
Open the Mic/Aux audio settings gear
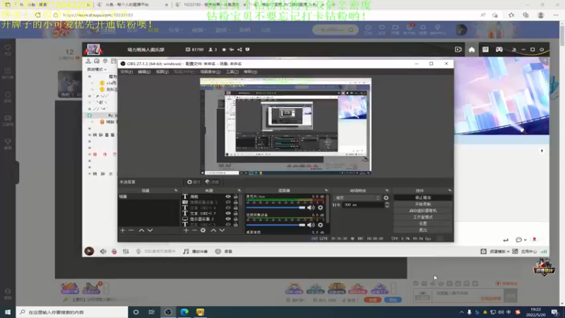[x=321, y=208]
